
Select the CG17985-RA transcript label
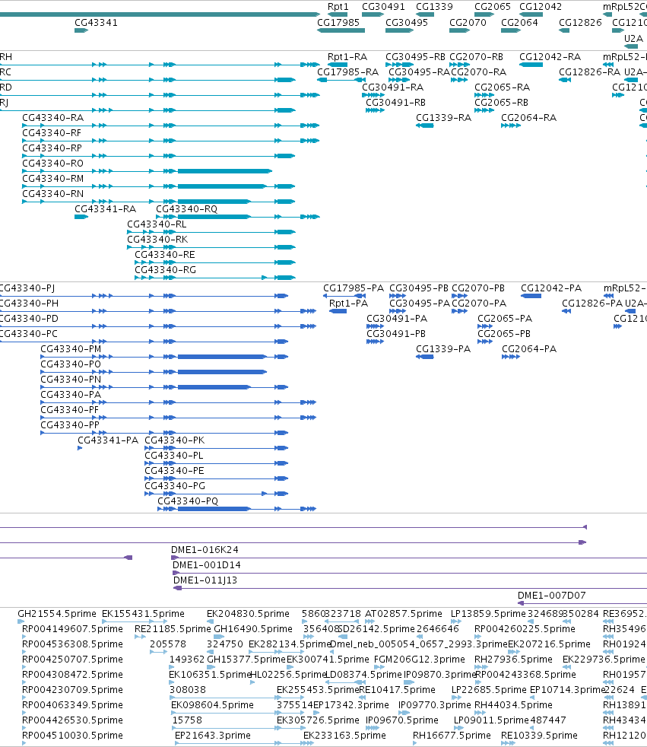click(x=347, y=72)
